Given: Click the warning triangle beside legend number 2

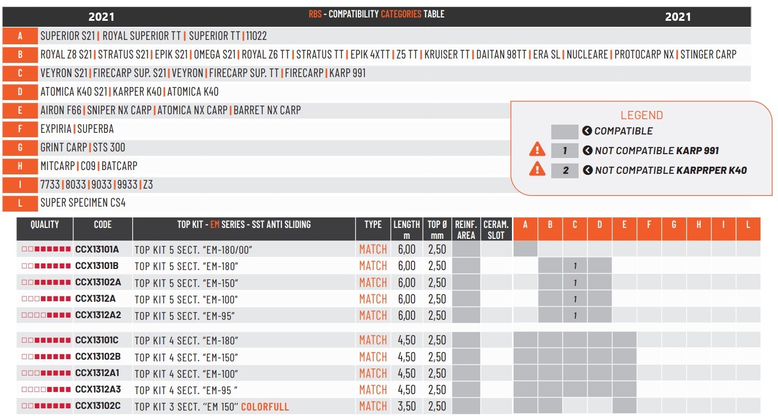Looking at the screenshot, I should [537, 169].
